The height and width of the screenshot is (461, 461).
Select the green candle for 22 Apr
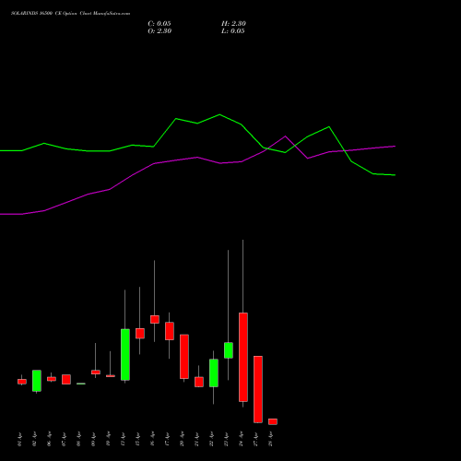214,372
